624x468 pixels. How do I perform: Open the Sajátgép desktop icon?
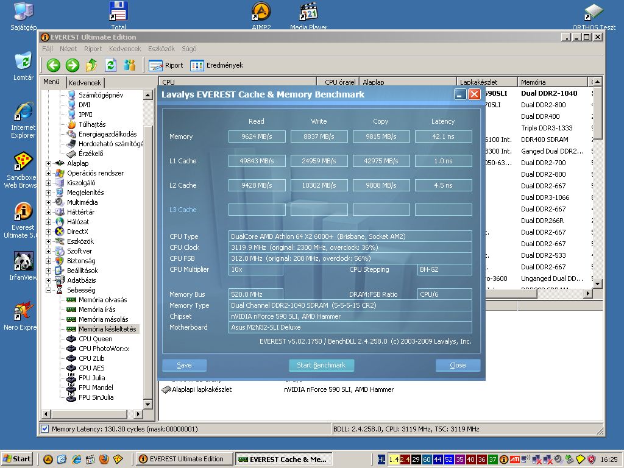24,16
